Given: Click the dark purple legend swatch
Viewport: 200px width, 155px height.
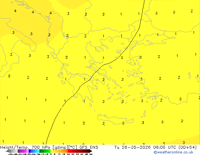Looking at the screenshot, I should 19,151.
